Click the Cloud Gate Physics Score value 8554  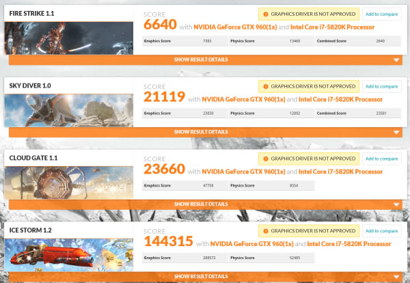pyautogui.click(x=294, y=185)
